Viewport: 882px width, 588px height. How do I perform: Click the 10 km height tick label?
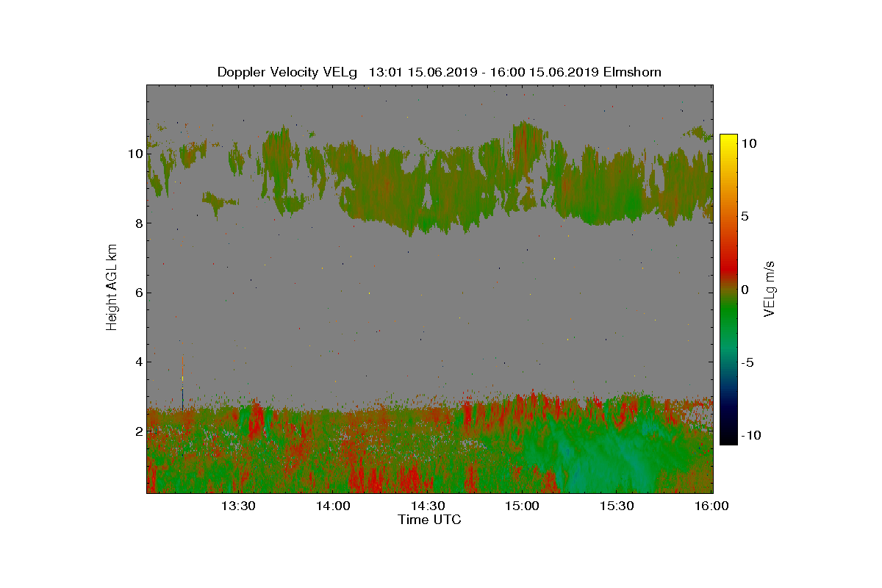click(135, 154)
